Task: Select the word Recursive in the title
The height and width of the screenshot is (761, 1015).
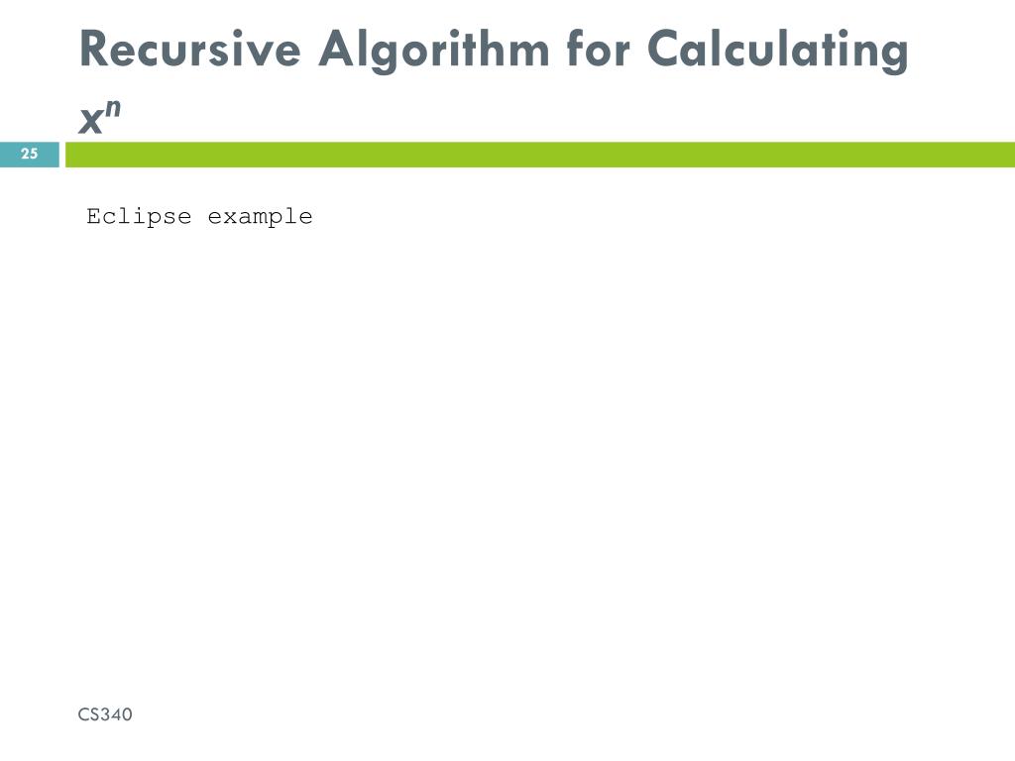Action: (190, 49)
